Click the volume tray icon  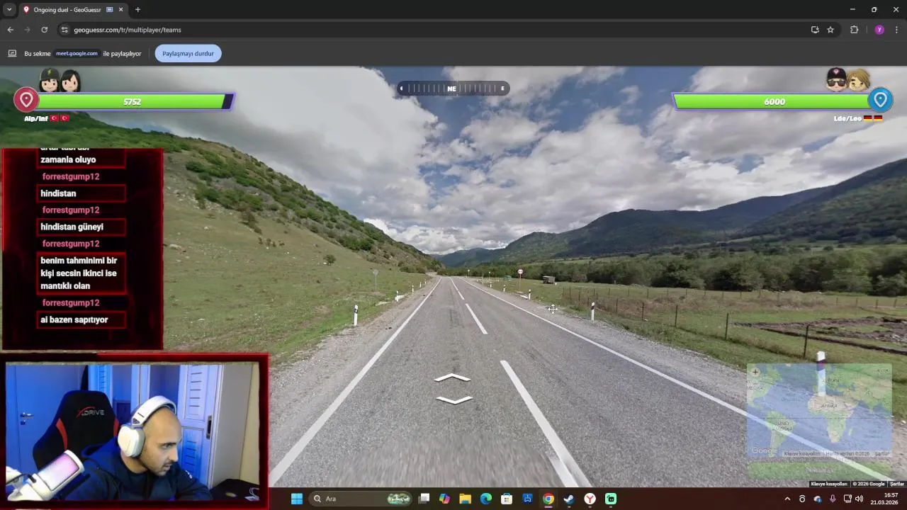tap(860, 499)
